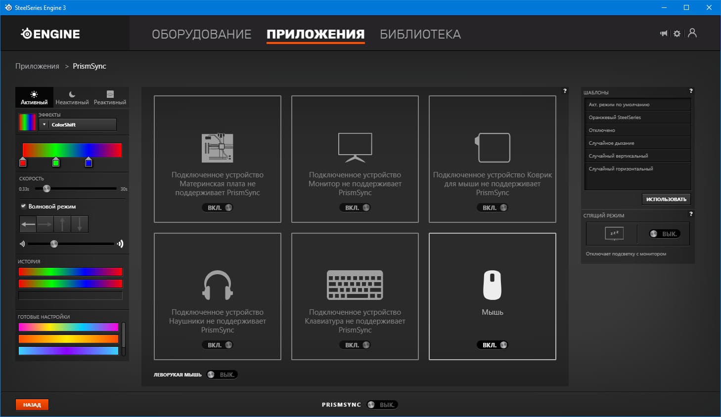Select template Отключено
The height and width of the screenshot is (417, 721).
[x=637, y=130]
